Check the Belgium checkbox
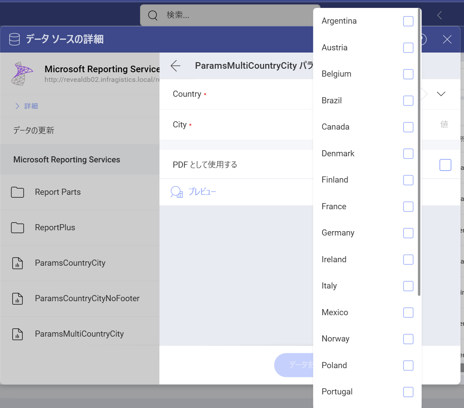 pos(408,74)
